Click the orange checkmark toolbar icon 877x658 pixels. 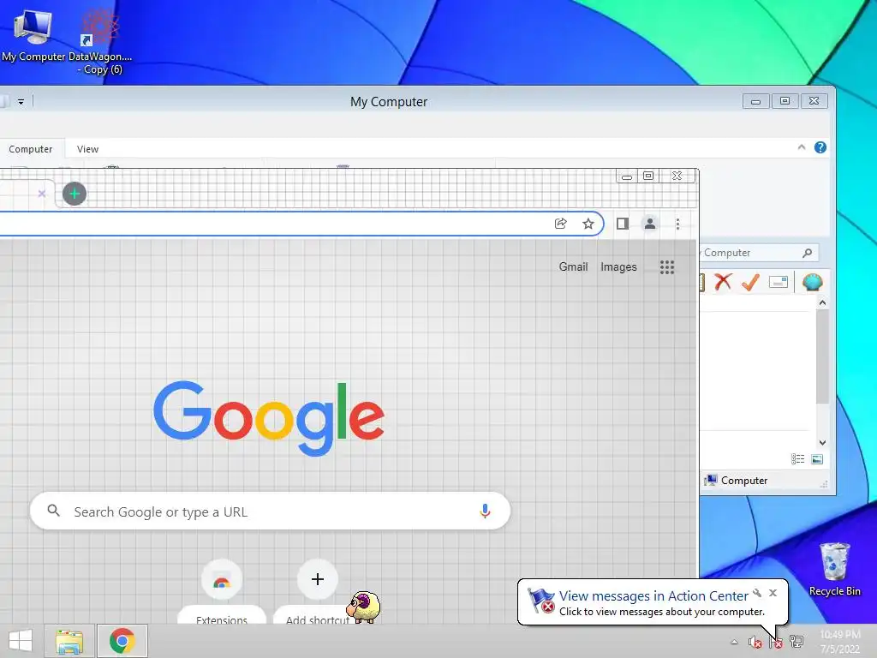(750, 282)
